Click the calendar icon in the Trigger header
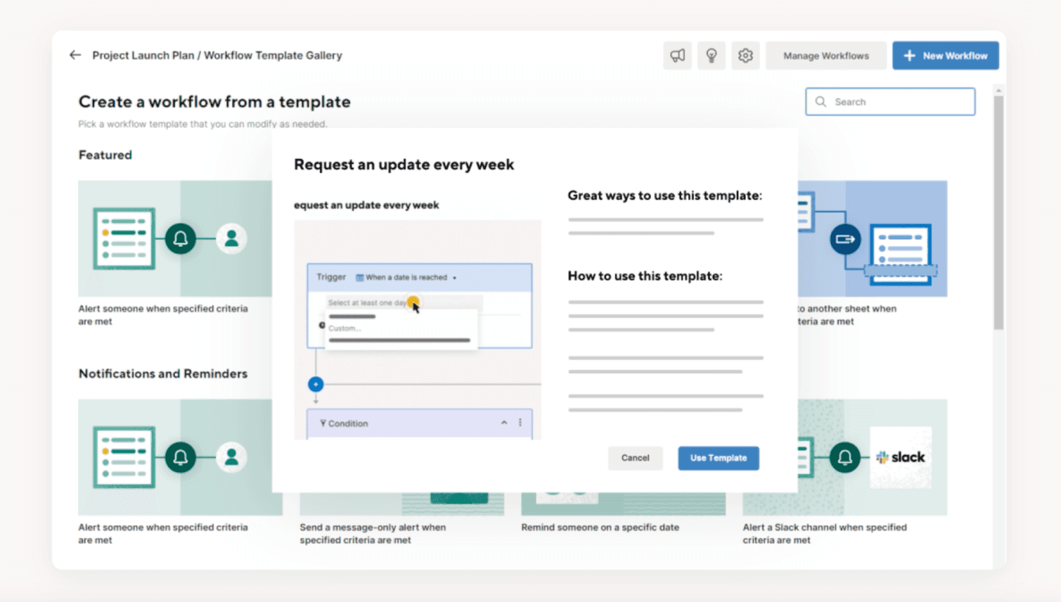Image resolution: width=1061 pixels, height=602 pixels. point(359,277)
